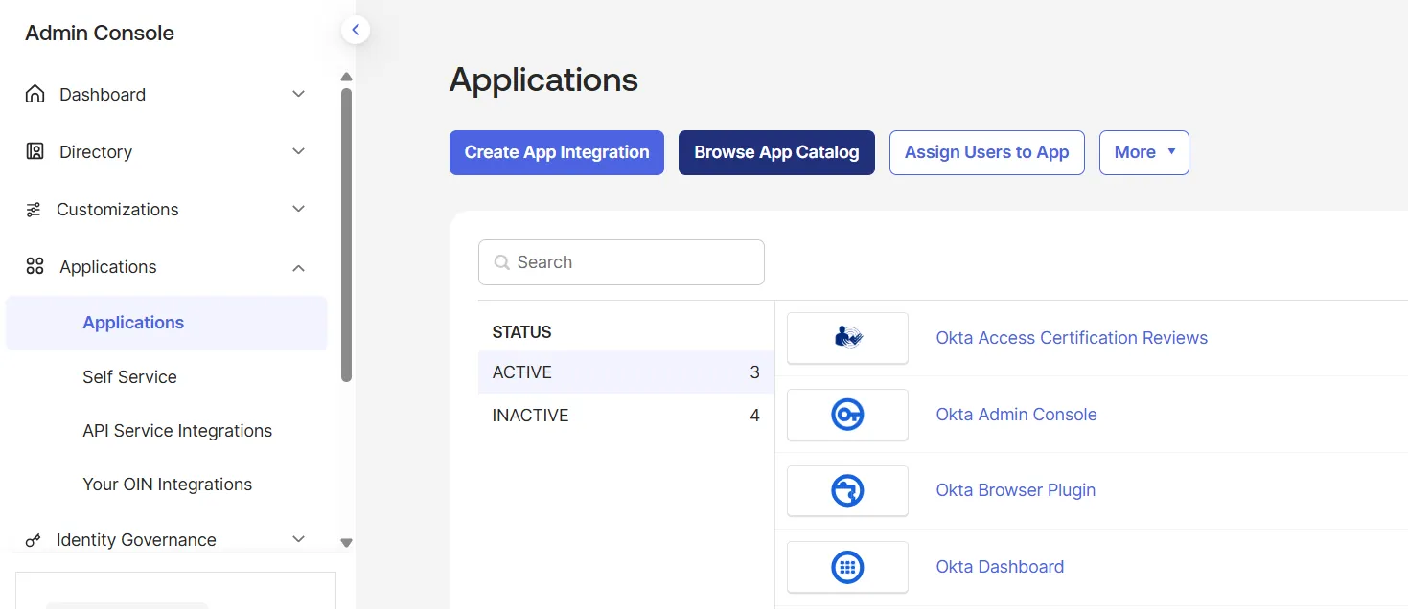
Task: Click the Okta Admin Console key logo
Action: pos(847,415)
